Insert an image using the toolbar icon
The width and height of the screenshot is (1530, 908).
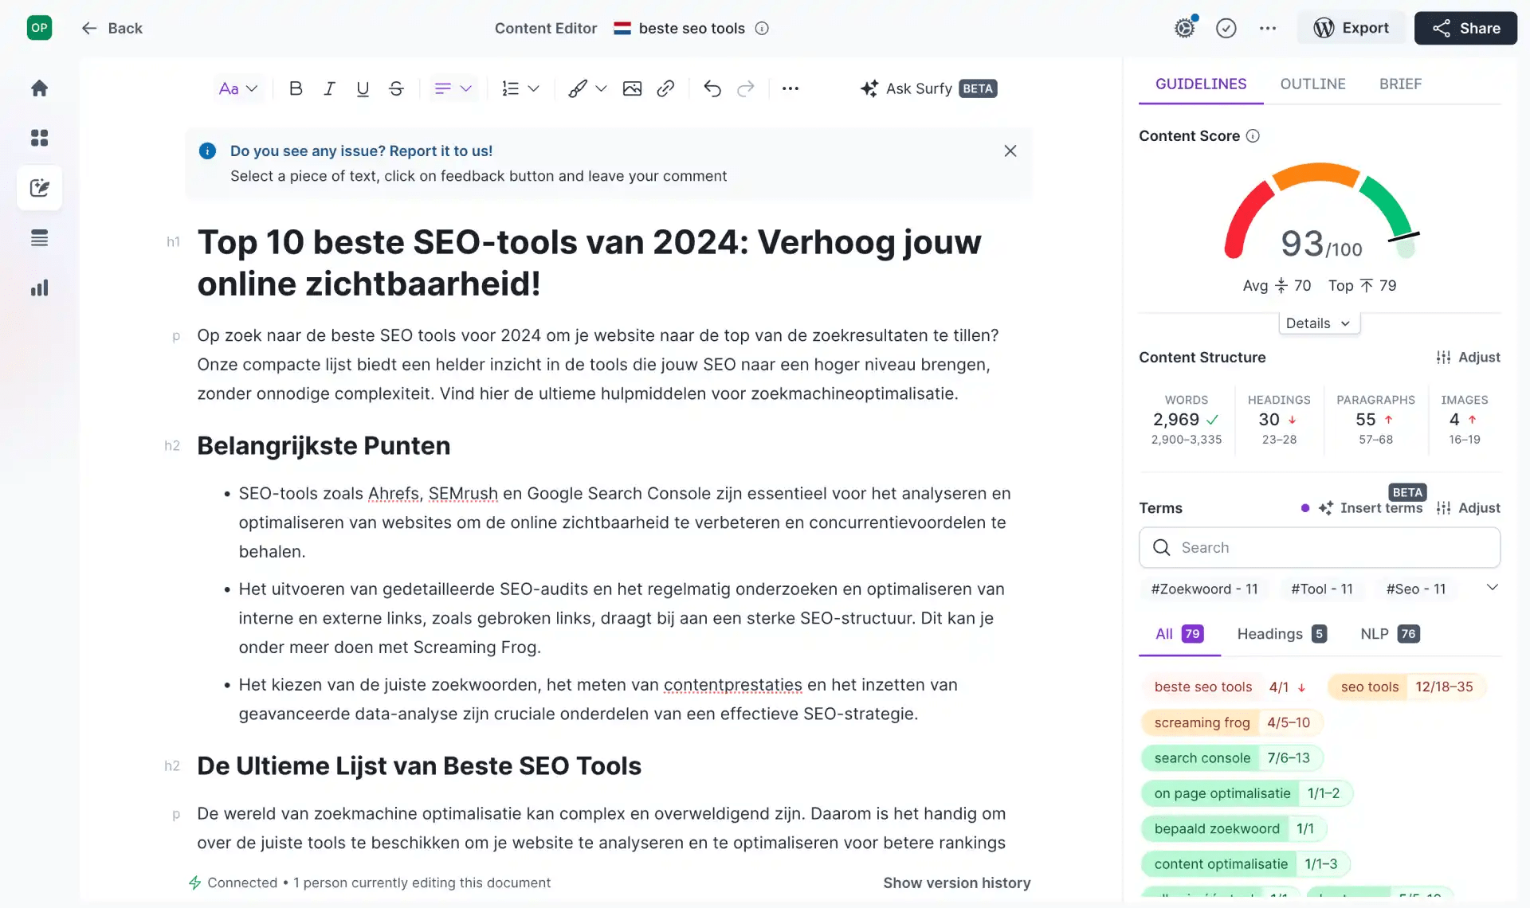pos(632,88)
